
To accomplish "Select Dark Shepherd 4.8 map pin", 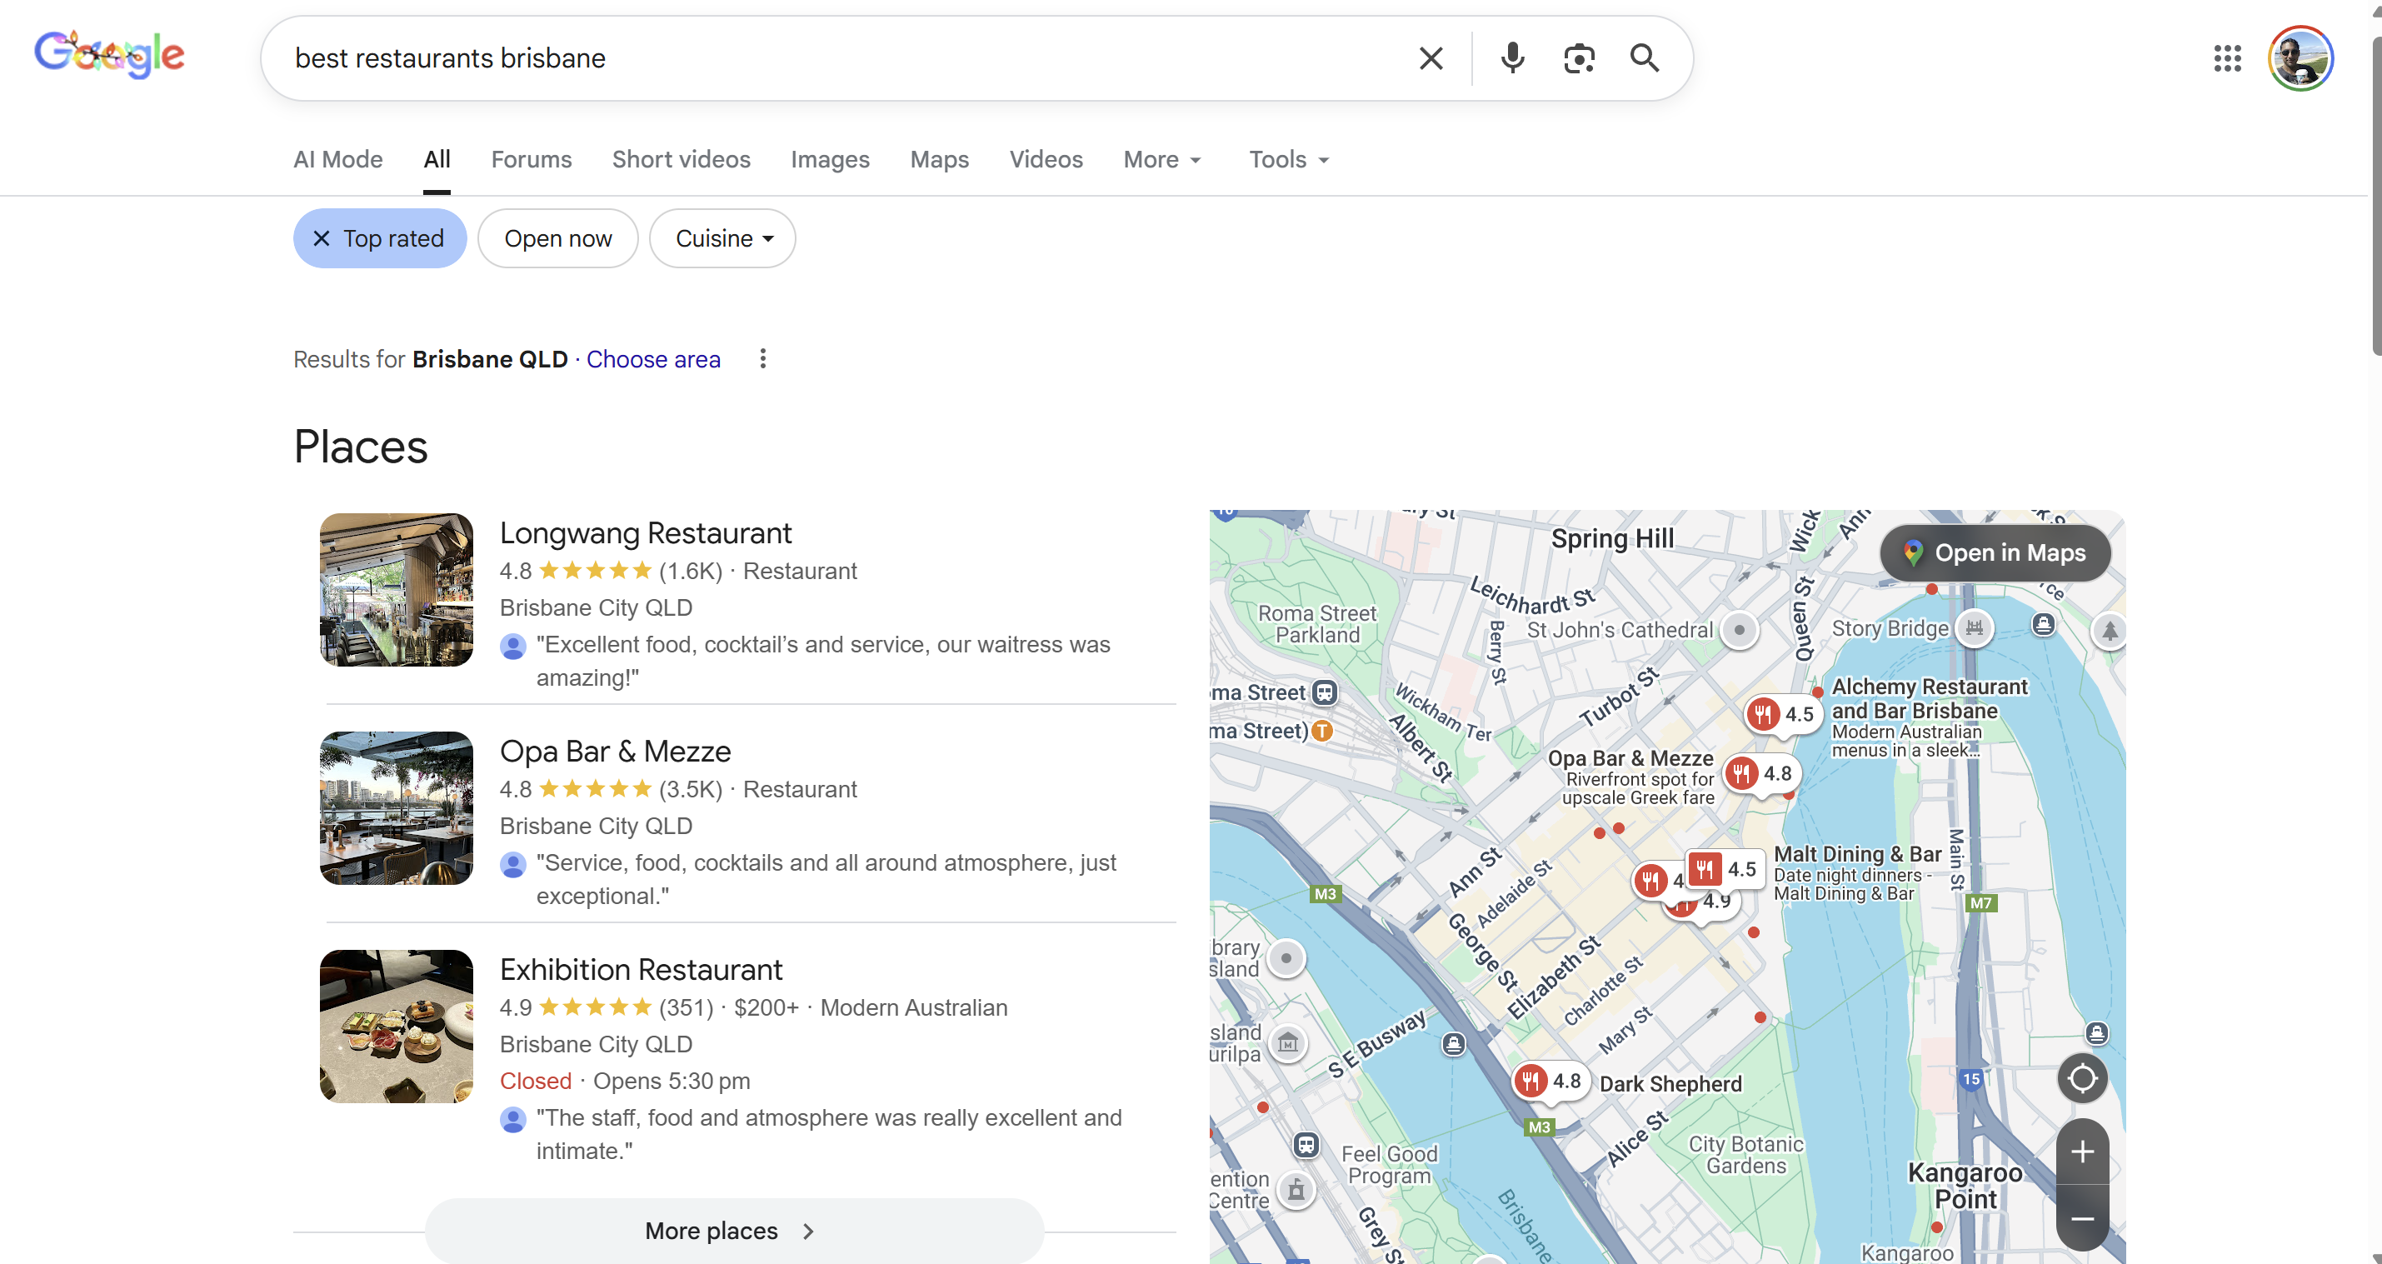I will click(x=1550, y=1080).
